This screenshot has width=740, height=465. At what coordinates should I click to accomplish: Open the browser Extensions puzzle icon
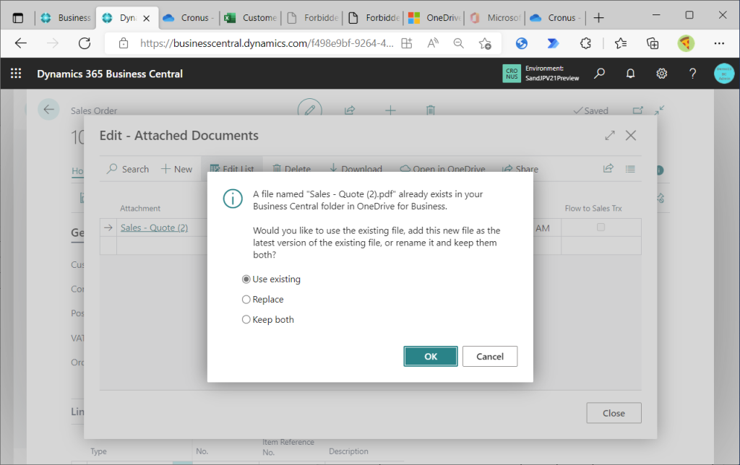(x=585, y=43)
